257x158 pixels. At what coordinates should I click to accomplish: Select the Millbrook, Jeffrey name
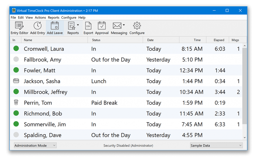(x=46, y=92)
